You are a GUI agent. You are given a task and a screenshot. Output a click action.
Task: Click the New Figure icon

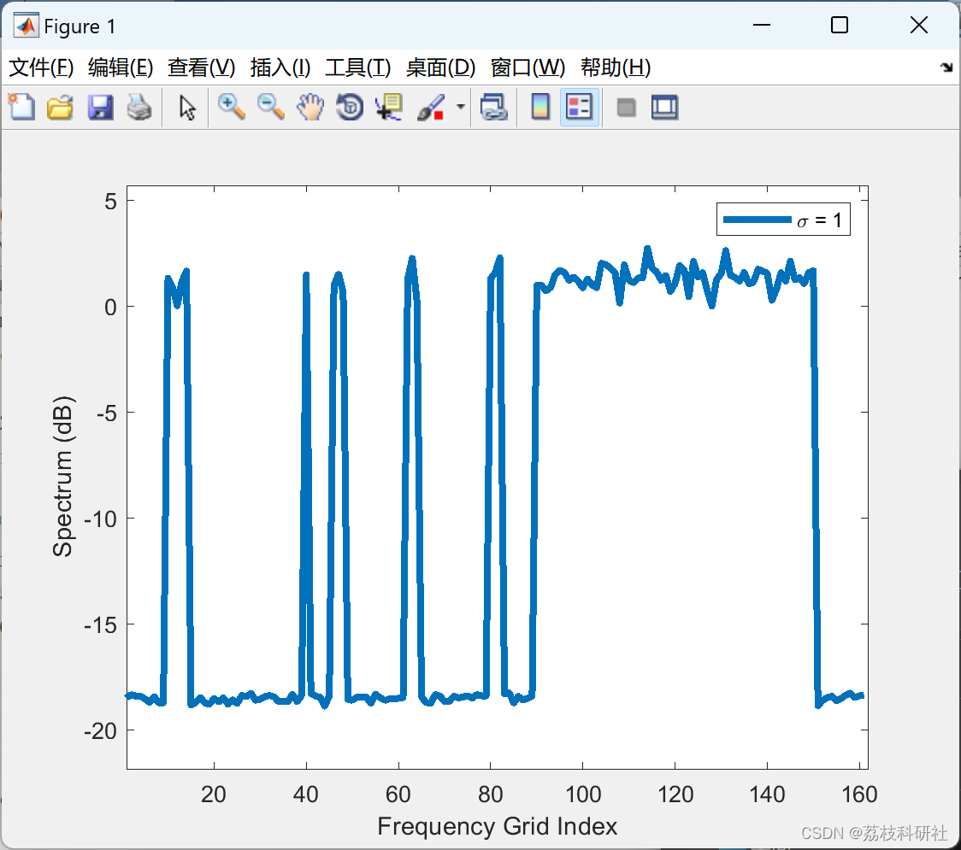tap(21, 107)
